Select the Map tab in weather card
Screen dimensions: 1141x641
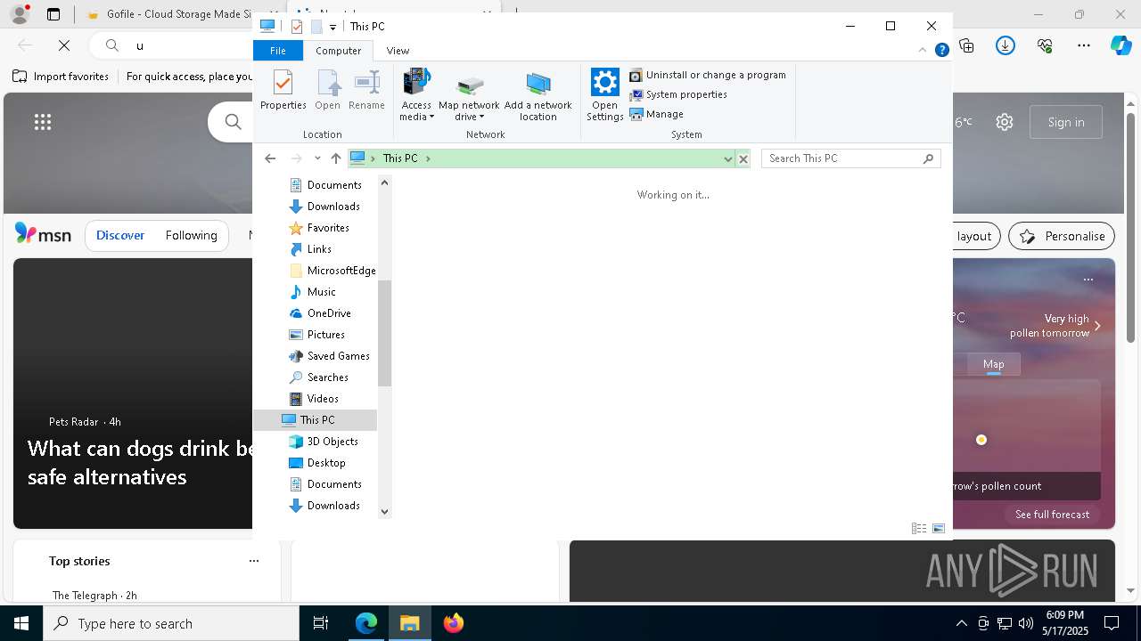click(x=993, y=364)
